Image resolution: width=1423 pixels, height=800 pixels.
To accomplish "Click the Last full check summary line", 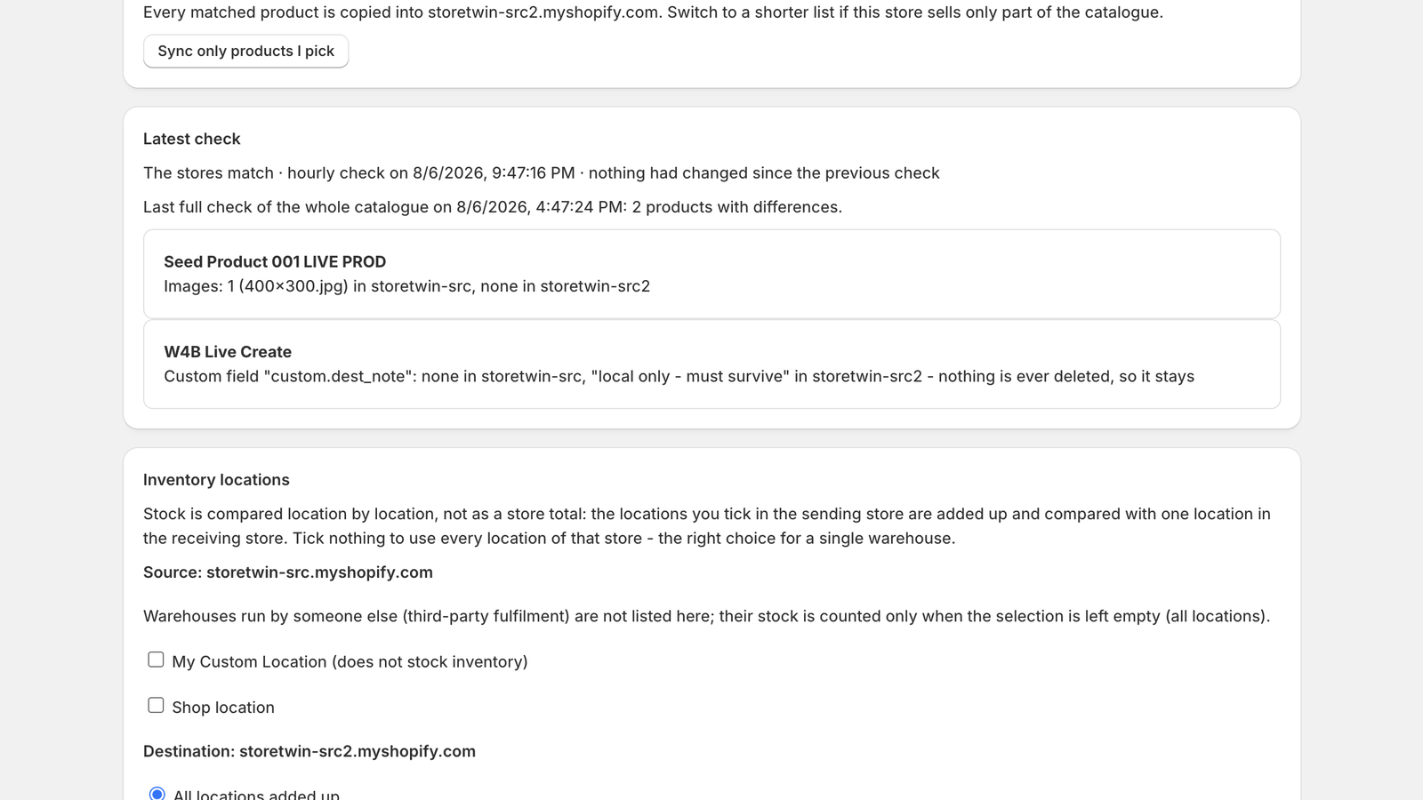I will pyautogui.click(x=493, y=207).
